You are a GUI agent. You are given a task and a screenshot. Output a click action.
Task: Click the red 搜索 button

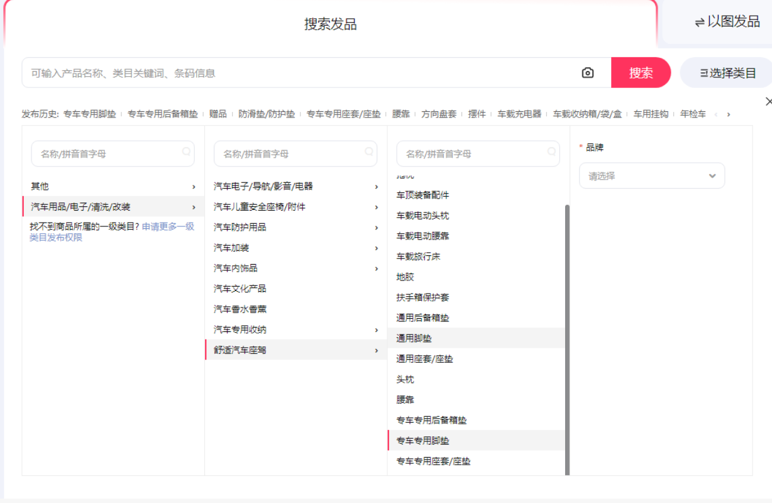(x=641, y=73)
